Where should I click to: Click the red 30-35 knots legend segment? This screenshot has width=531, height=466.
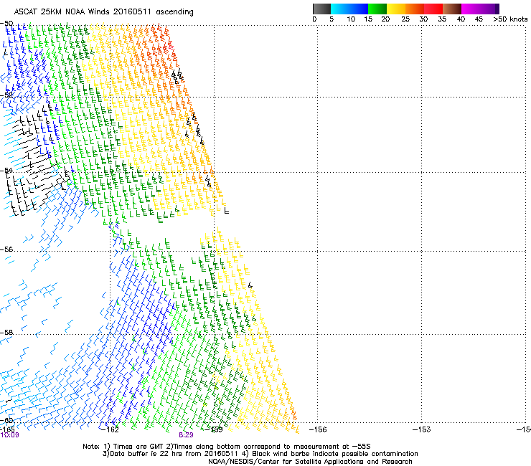coord(433,9)
